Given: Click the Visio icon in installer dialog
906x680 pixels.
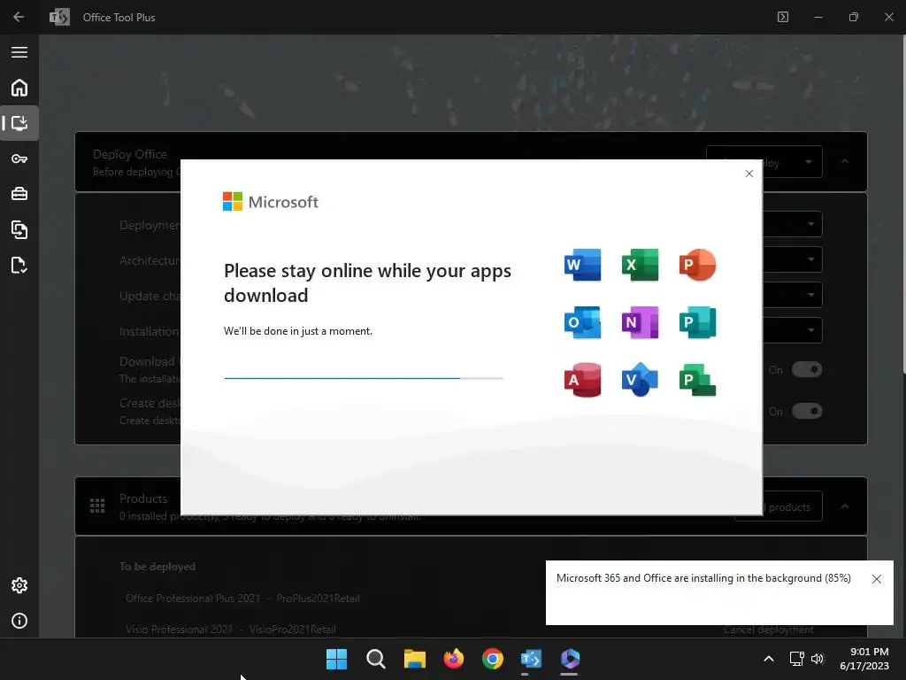Looking at the screenshot, I should coord(640,380).
